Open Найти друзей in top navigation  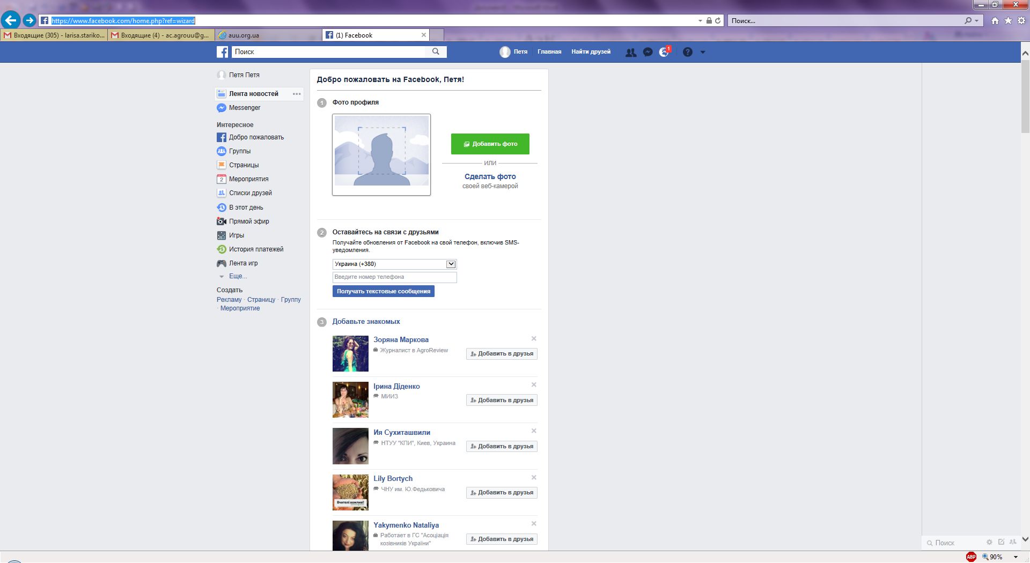coord(591,51)
